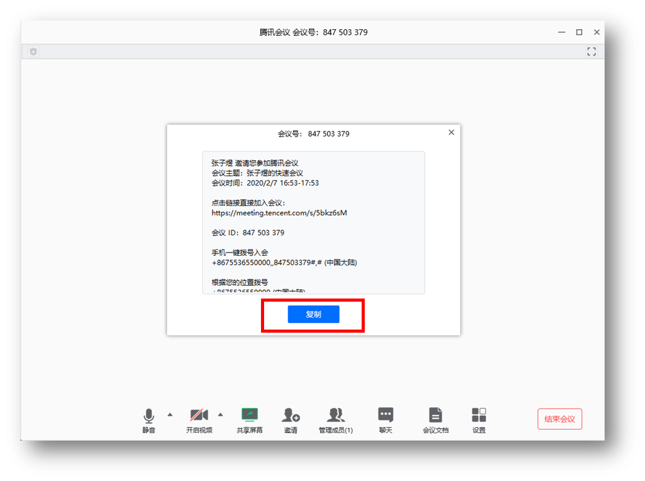645x481 pixels.
Task: Enter fullscreen with the corner brackets icon
Action: point(592,52)
